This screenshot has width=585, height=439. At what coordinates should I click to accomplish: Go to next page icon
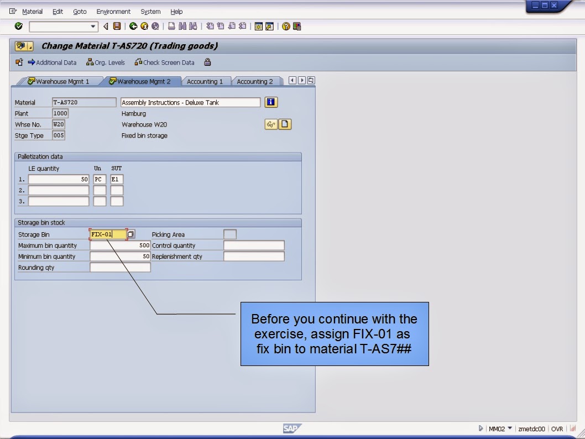point(232,26)
